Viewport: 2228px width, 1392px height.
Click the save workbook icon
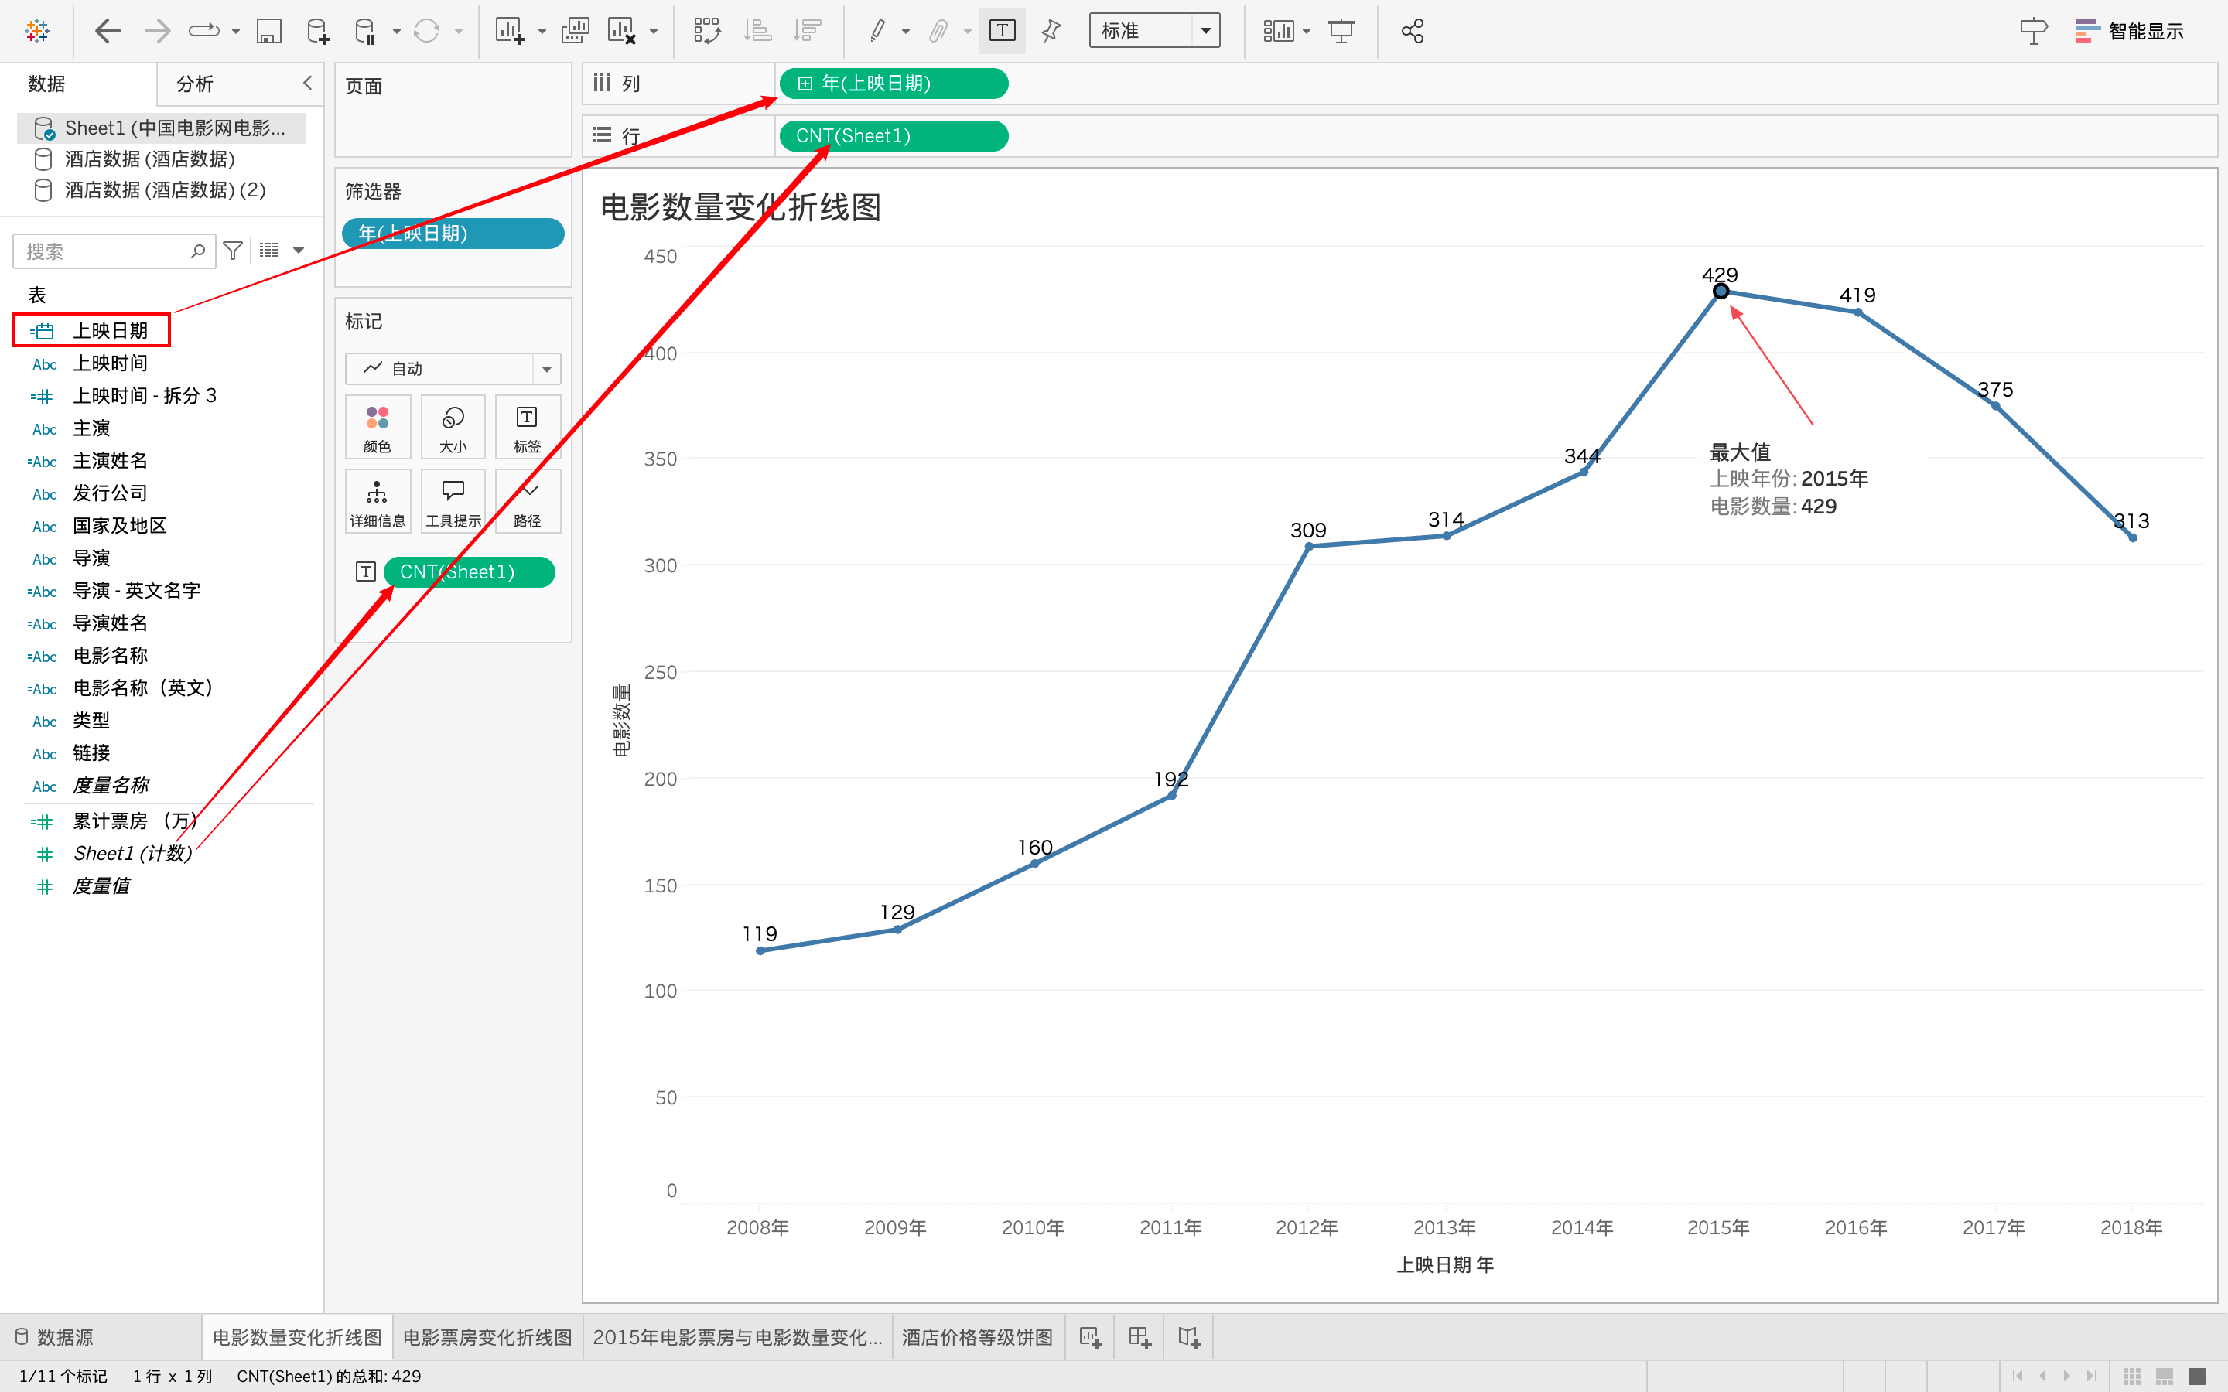pos(268,31)
